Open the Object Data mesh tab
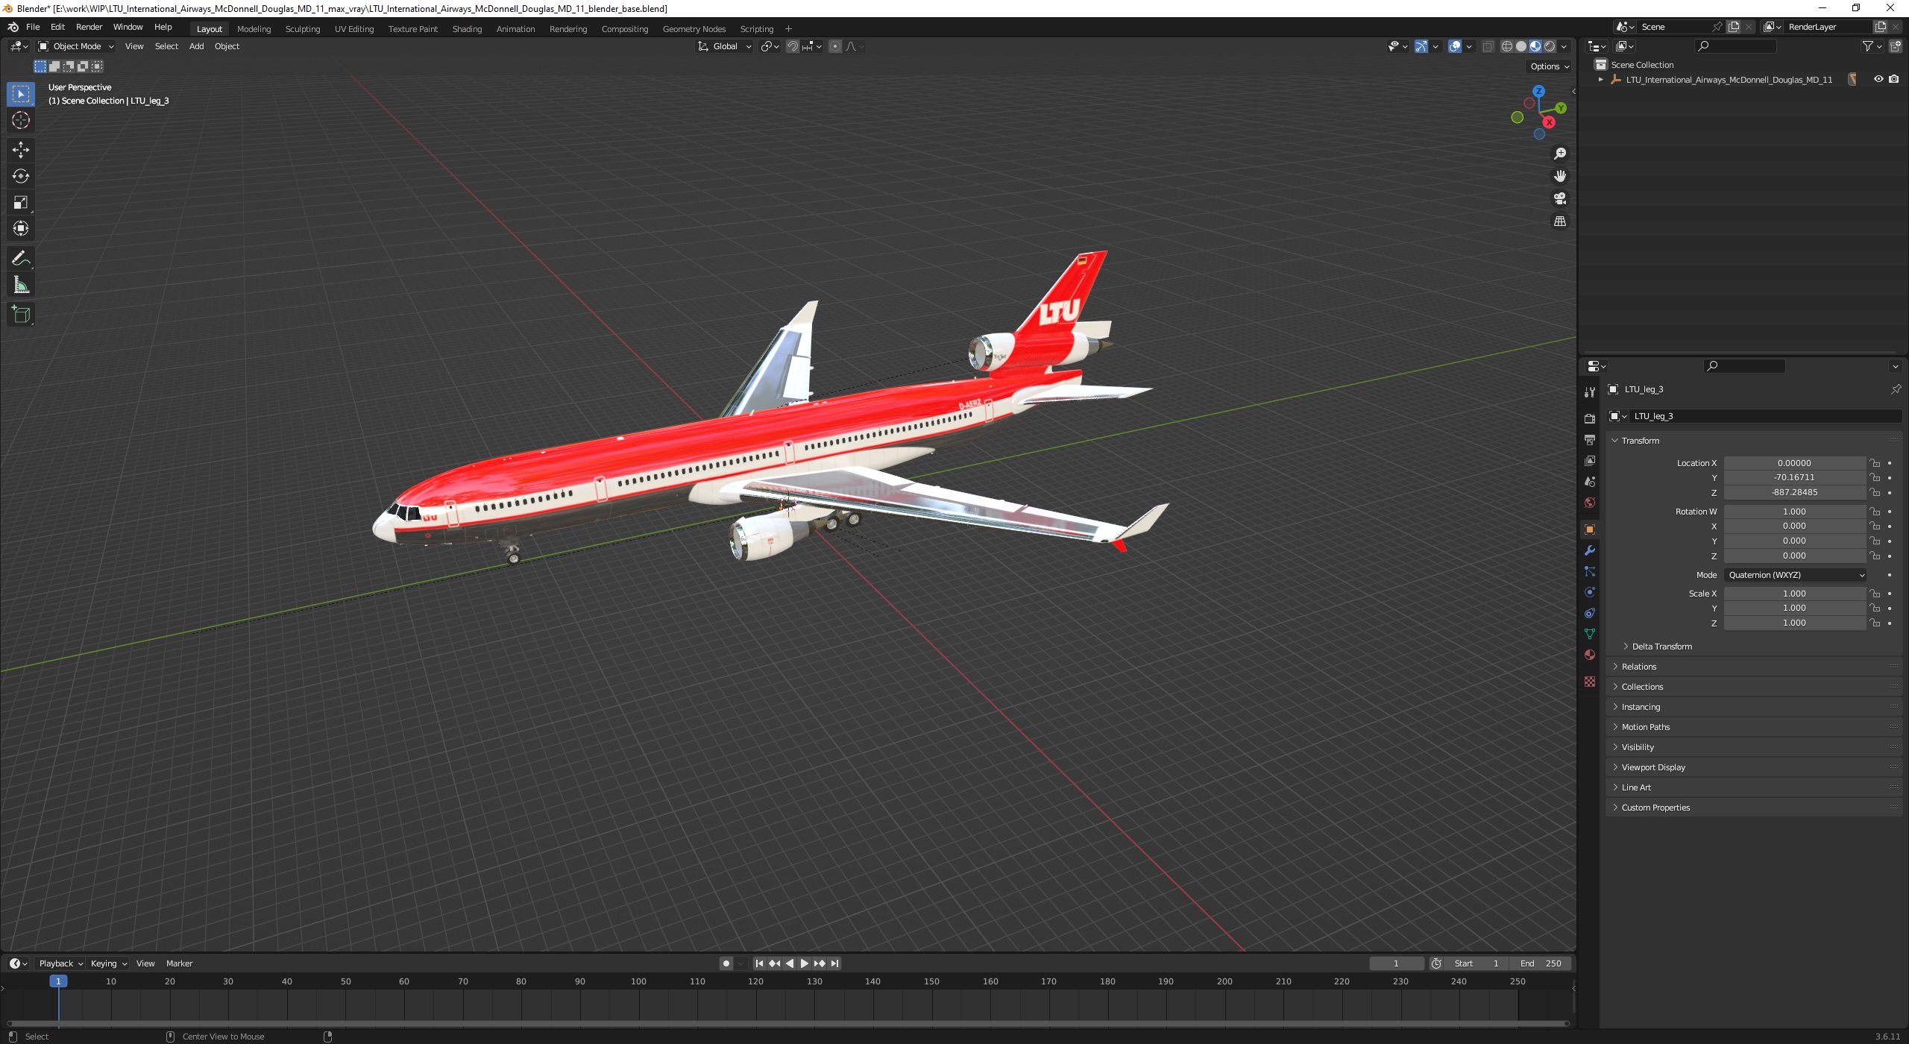The image size is (1909, 1044). [x=1590, y=634]
